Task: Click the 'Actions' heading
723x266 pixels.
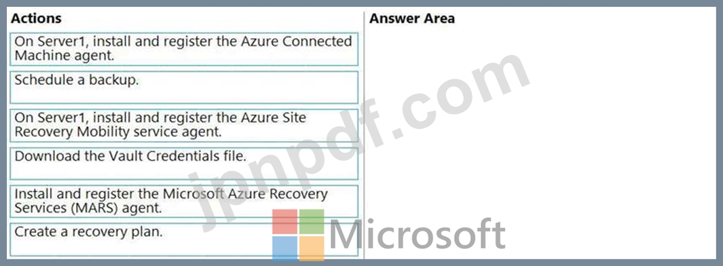Action: click(36, 18)
